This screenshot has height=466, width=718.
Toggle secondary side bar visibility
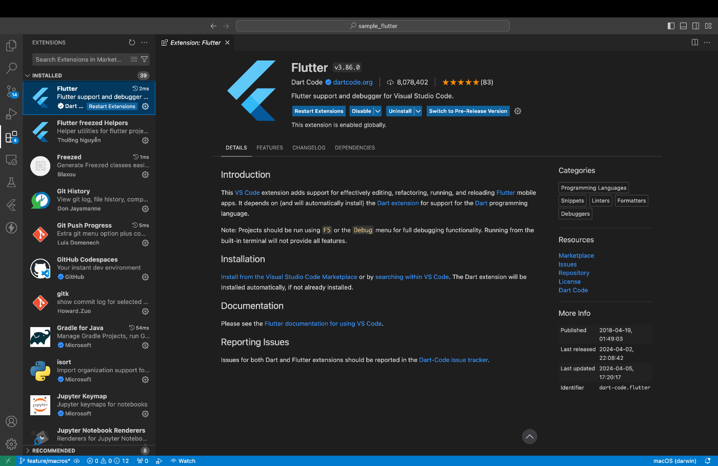point(695,26)
